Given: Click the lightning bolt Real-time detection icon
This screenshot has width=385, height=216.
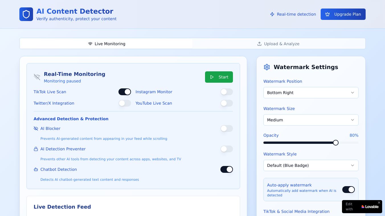Looking at the screenshot, I should pyautogui.click(x=272, y=14).
